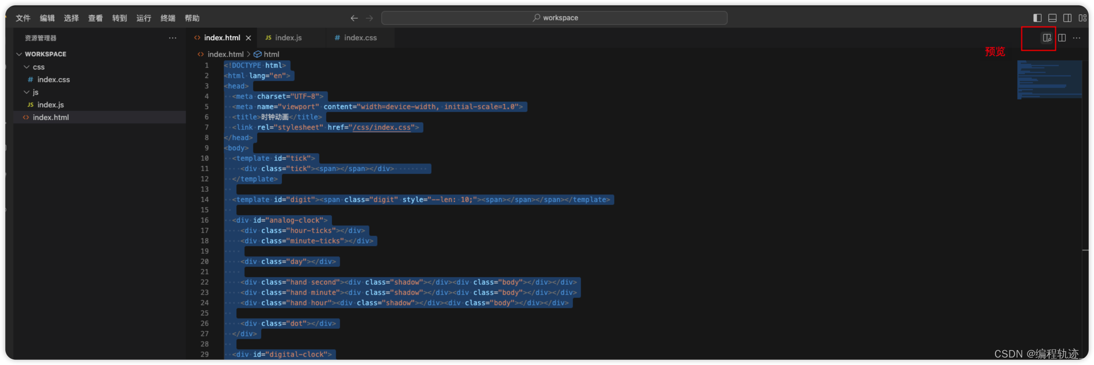The image size is (1094, 365).
Task: Click the code minimap preview
Action: tap(1050, 79)
